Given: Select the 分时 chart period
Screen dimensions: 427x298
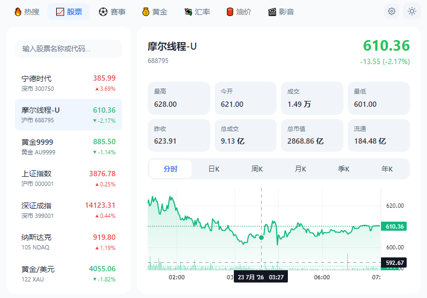Looking at the screenshot, I should 171,169.
